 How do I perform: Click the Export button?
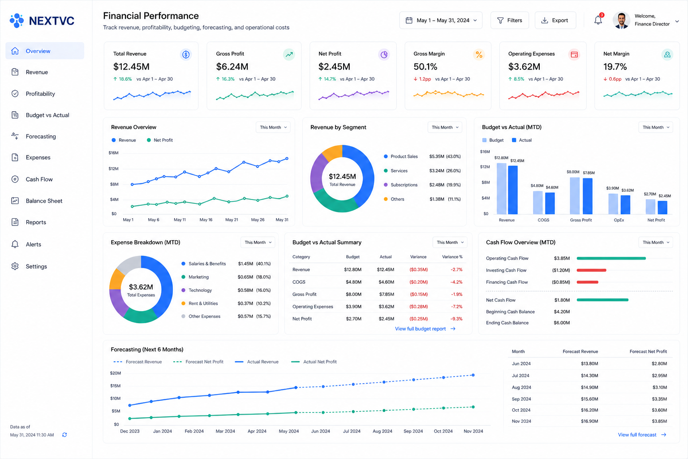[555, 20]
